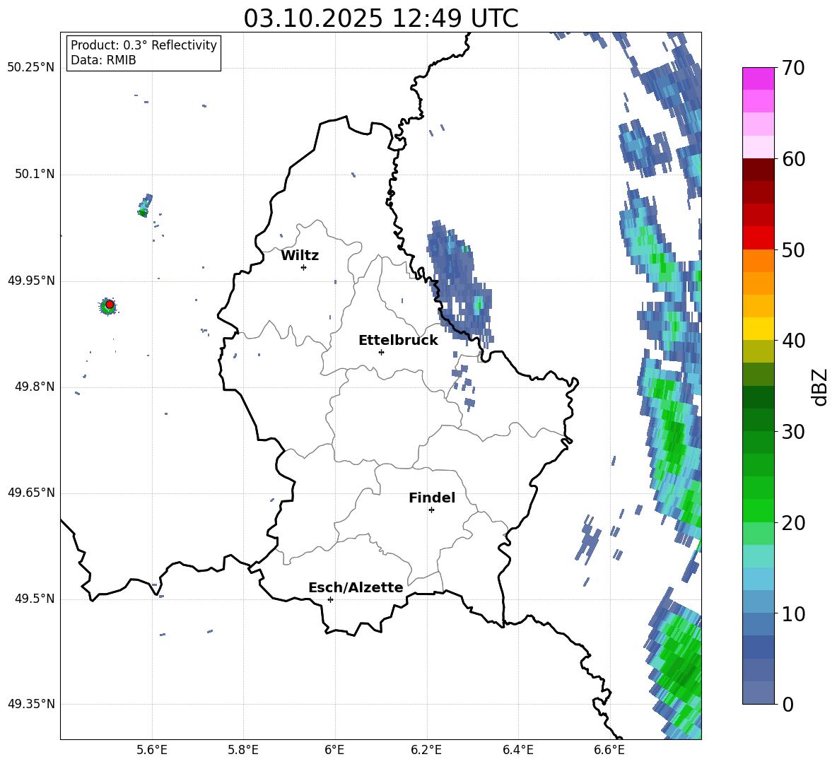Click the 6°E longitude label
The height and width of the screenshot is (764, 837).
[x=334, y=750]
